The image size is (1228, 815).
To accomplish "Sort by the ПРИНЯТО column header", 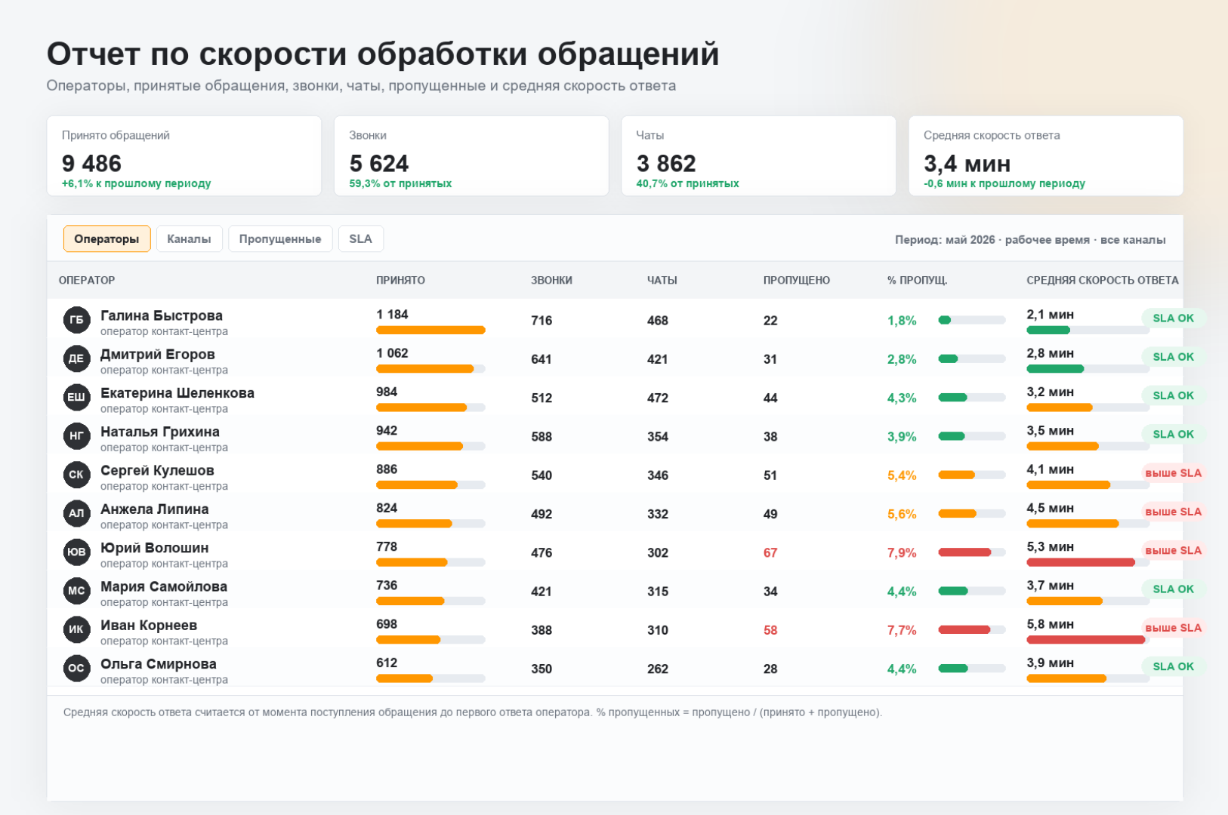I will coord(400,280).
